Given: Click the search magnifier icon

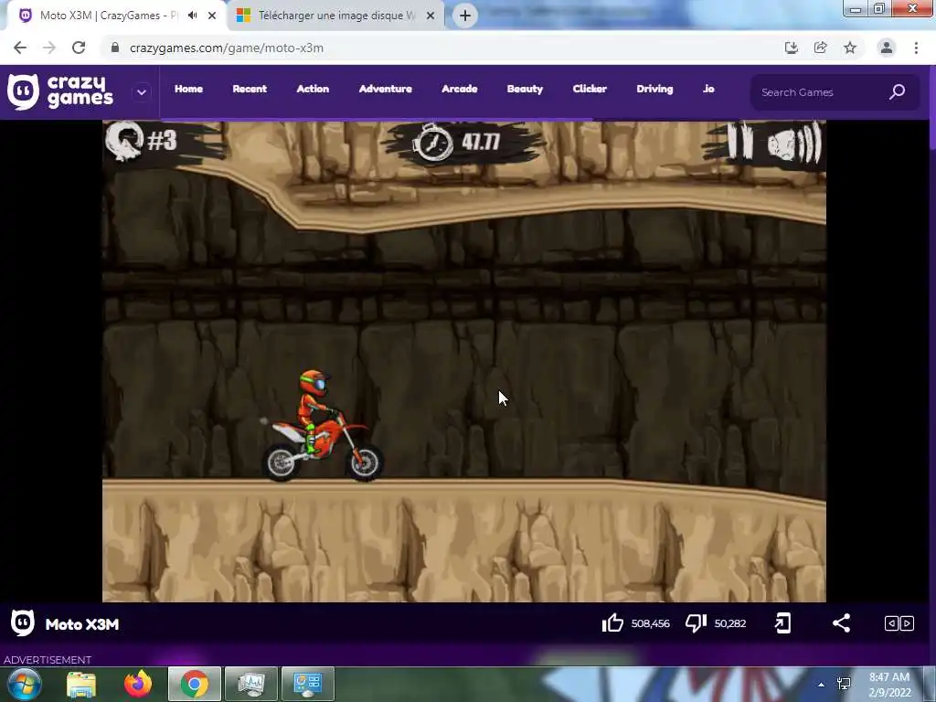Looking at the screenshot, I should click(898, 92).
